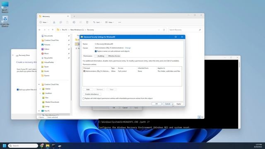Click the Share icon in Explorer toolbar
The image size is (265, 149).
pos(80,22)
